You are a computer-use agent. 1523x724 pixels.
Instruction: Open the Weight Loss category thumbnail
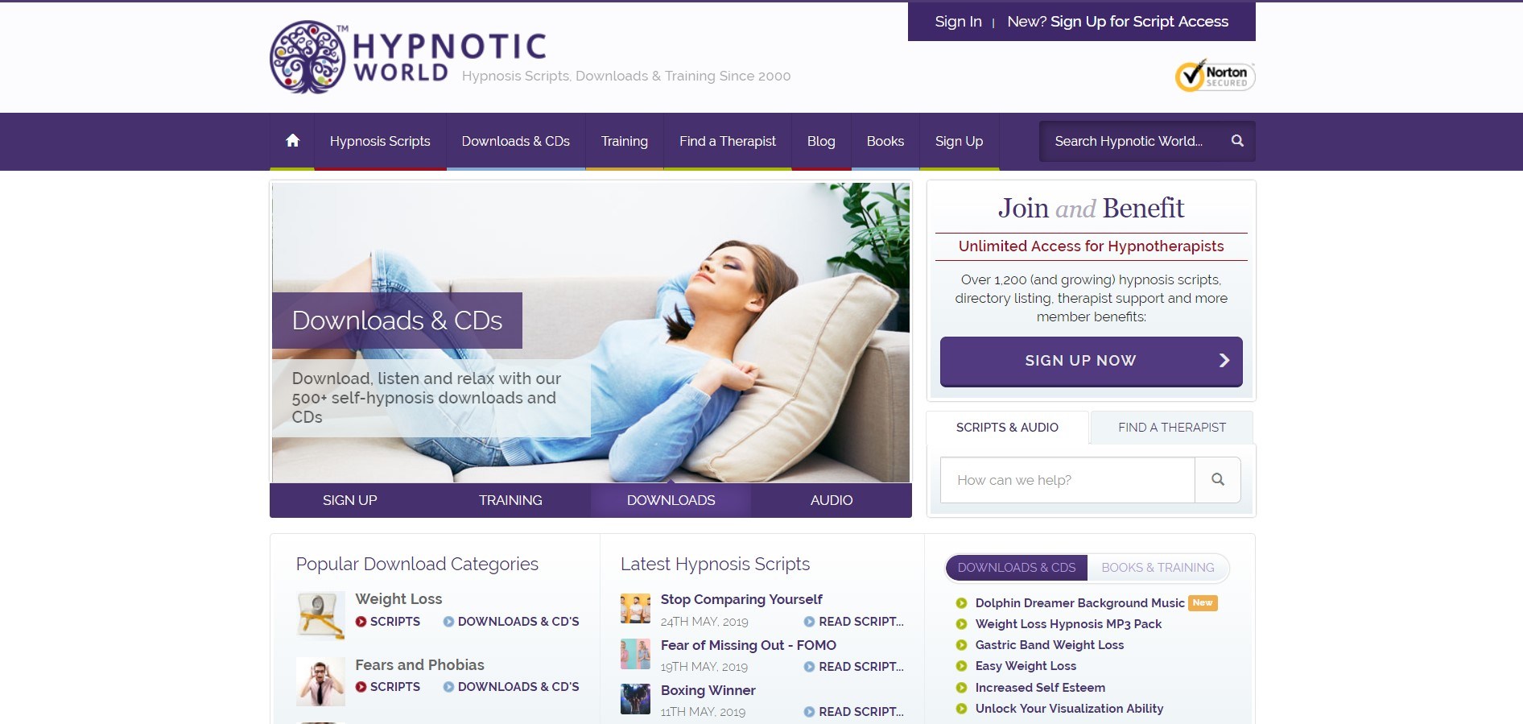(320, 615)
